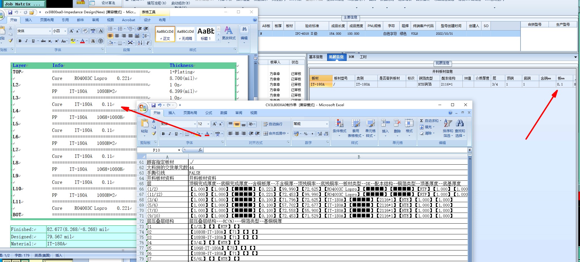Open Word bullets list dropdown arrow
The width and height of the screenshot is (580, 262).
(x=115, y=29)
